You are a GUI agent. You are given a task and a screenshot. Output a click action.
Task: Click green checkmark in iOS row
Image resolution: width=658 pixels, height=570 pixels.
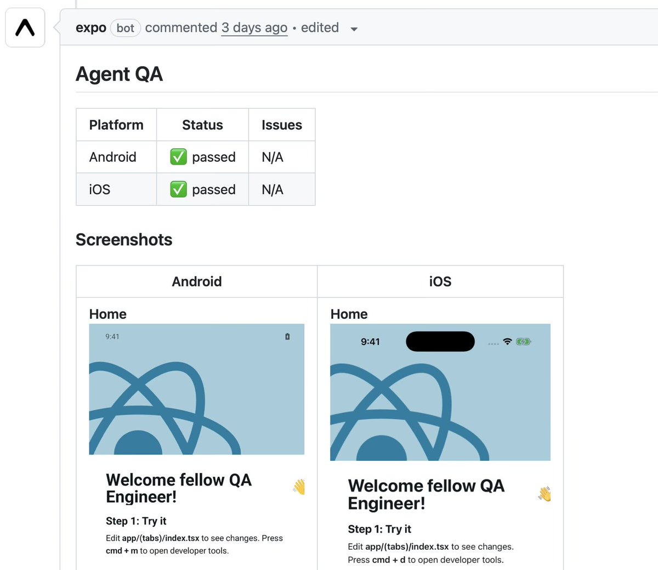178,189
